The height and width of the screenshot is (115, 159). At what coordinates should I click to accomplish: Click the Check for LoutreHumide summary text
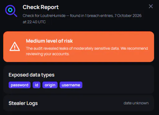pos(82,19)
